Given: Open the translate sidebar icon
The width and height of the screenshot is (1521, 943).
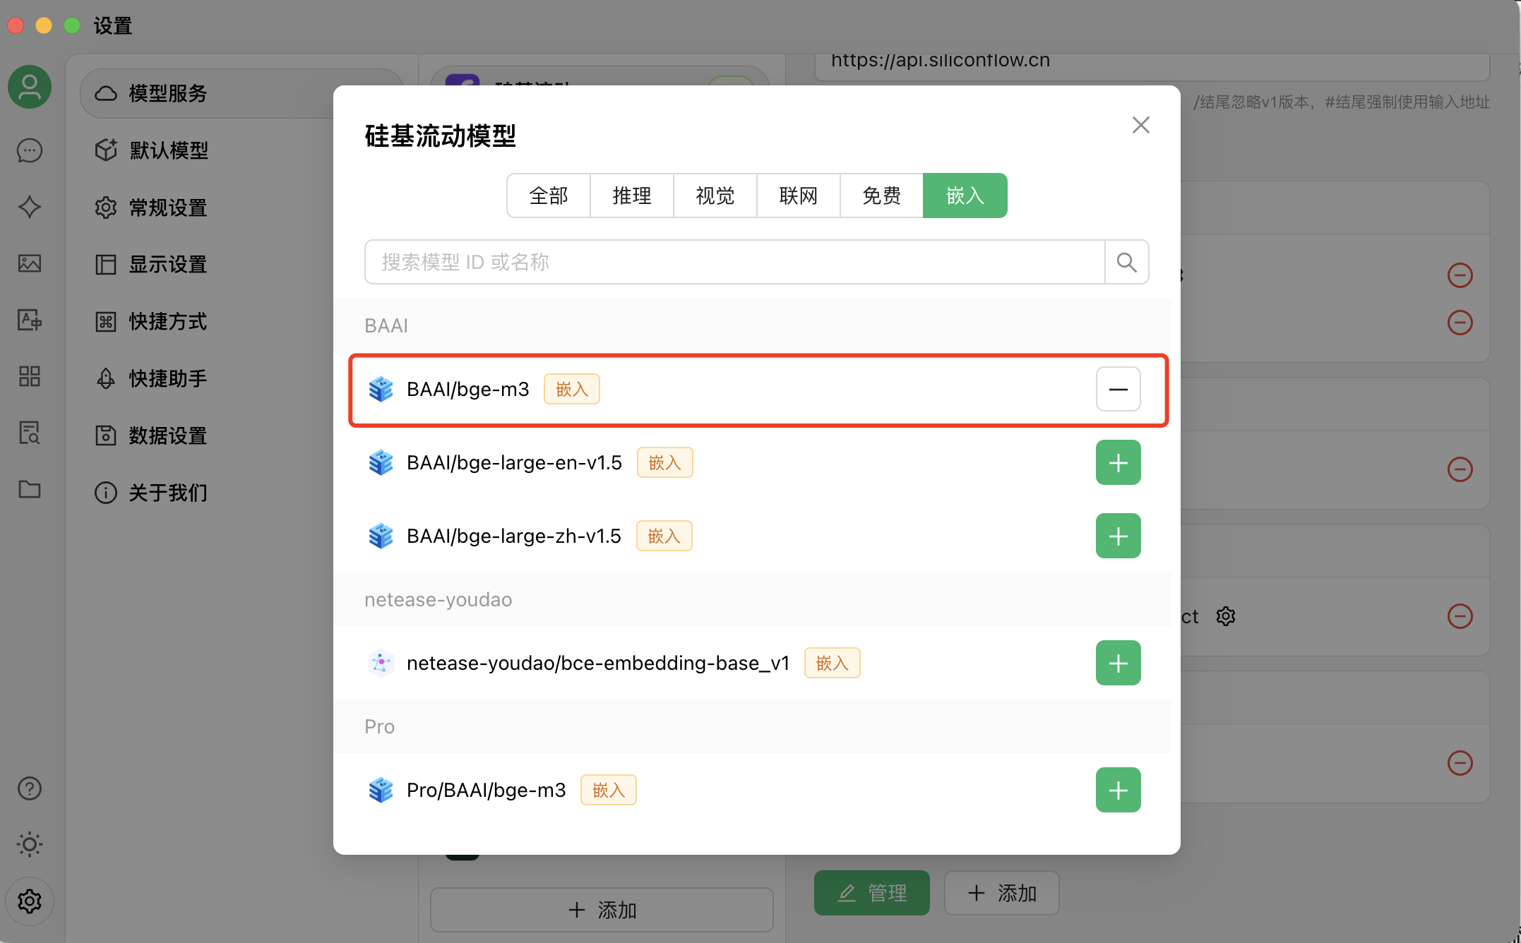Looking at the screenshot, I should coord(30,320).
